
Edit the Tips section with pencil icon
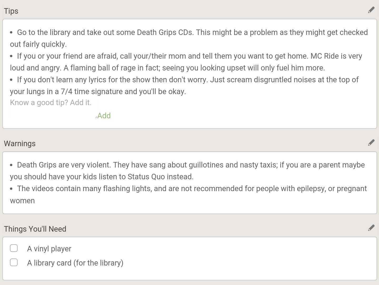click(371, 10)
